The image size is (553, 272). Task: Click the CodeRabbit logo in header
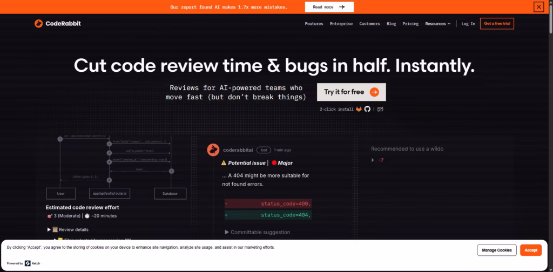pos(57,24)
